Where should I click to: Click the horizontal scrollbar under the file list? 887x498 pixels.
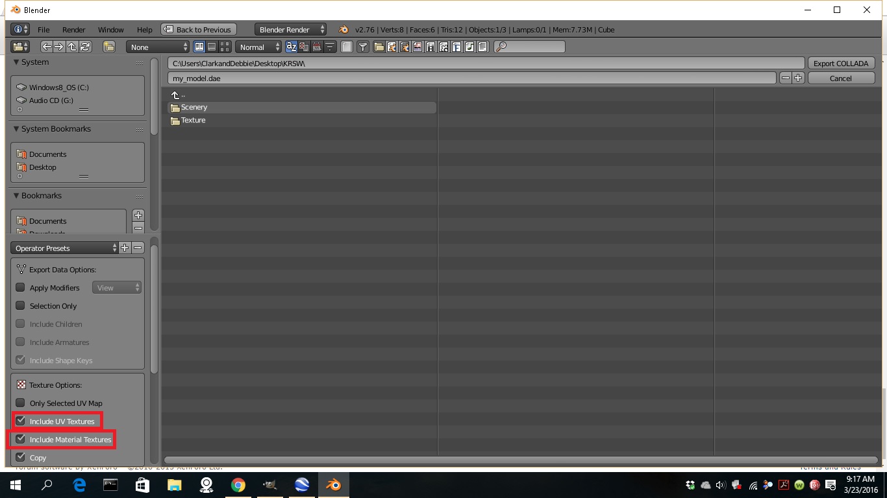click(519, 460)
